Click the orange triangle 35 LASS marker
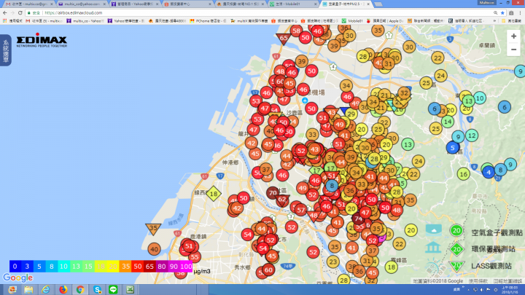 pyautogui.click(x=153, y=229)
